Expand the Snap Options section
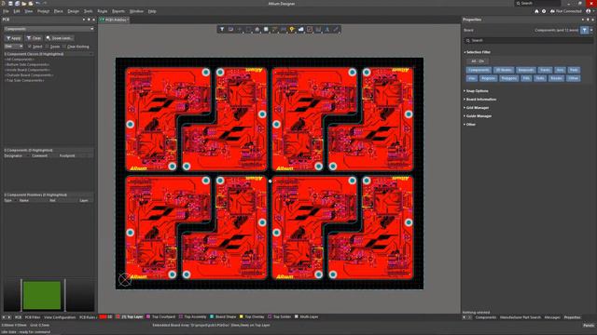 [x=477, y=91]
